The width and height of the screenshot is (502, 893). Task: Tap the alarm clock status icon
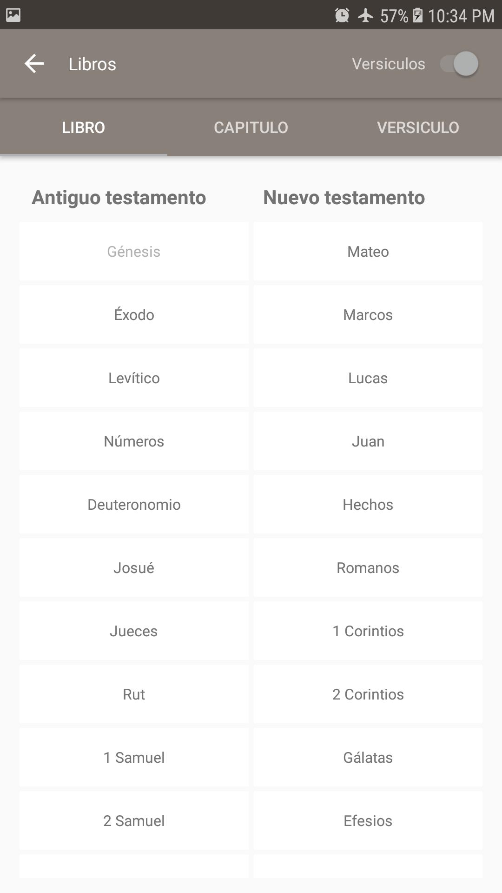[342, 15]
